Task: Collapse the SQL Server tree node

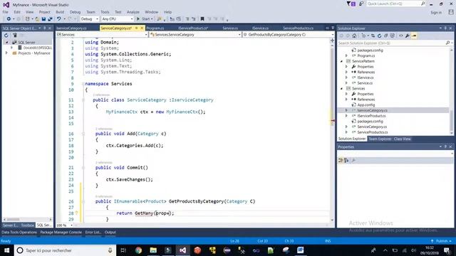Action: click(x=6, y=43)
